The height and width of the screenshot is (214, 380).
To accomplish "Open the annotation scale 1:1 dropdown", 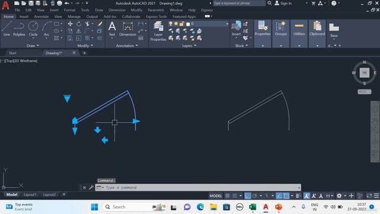I will pyautogui.click(x=330, y=196).
